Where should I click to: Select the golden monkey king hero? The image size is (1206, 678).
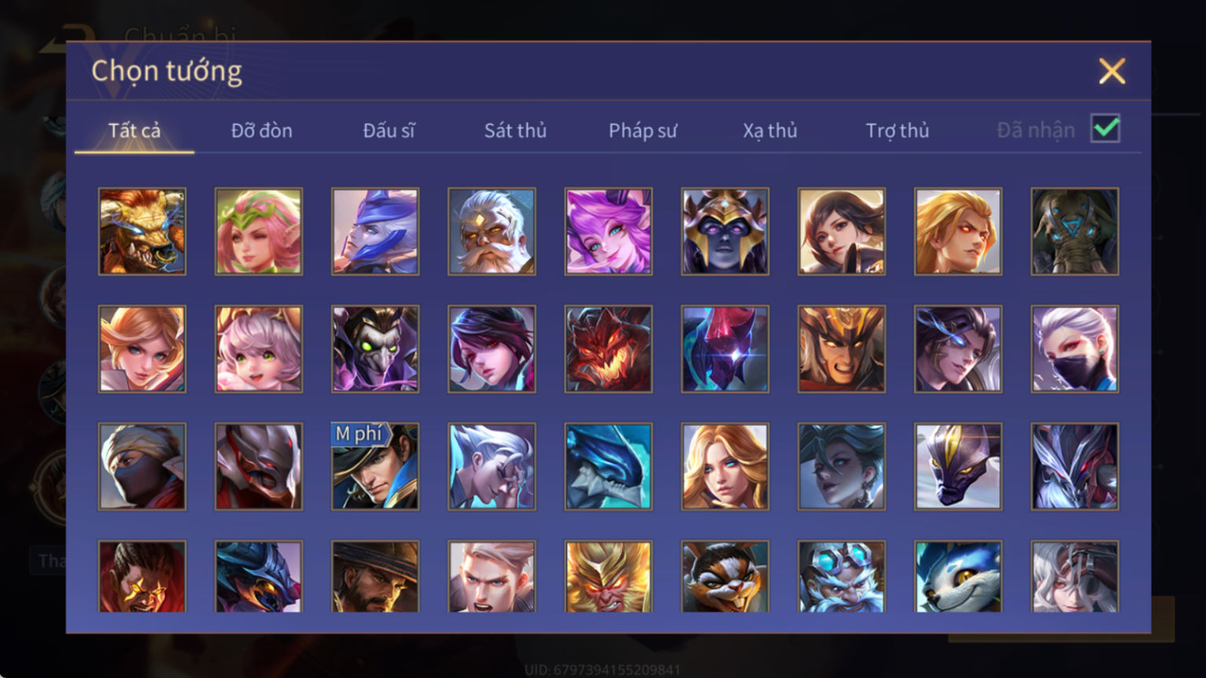coord(609,577)
